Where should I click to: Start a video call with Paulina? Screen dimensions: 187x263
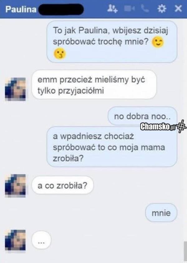pos(129,8)
